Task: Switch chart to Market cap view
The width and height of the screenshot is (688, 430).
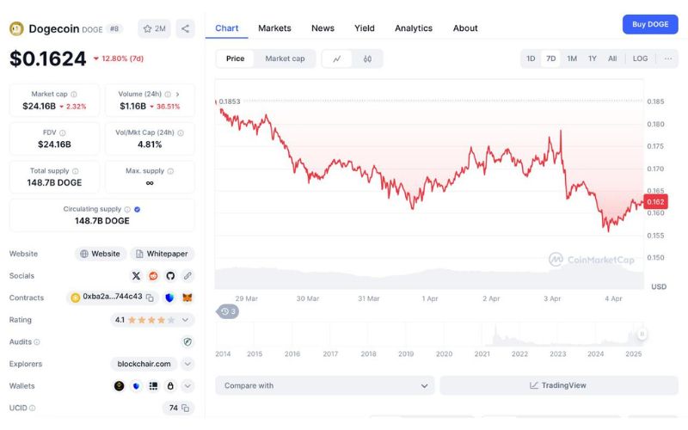Action: [285, 58]
